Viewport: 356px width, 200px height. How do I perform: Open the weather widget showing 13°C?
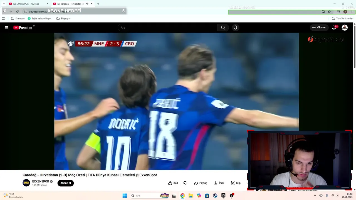13,196
